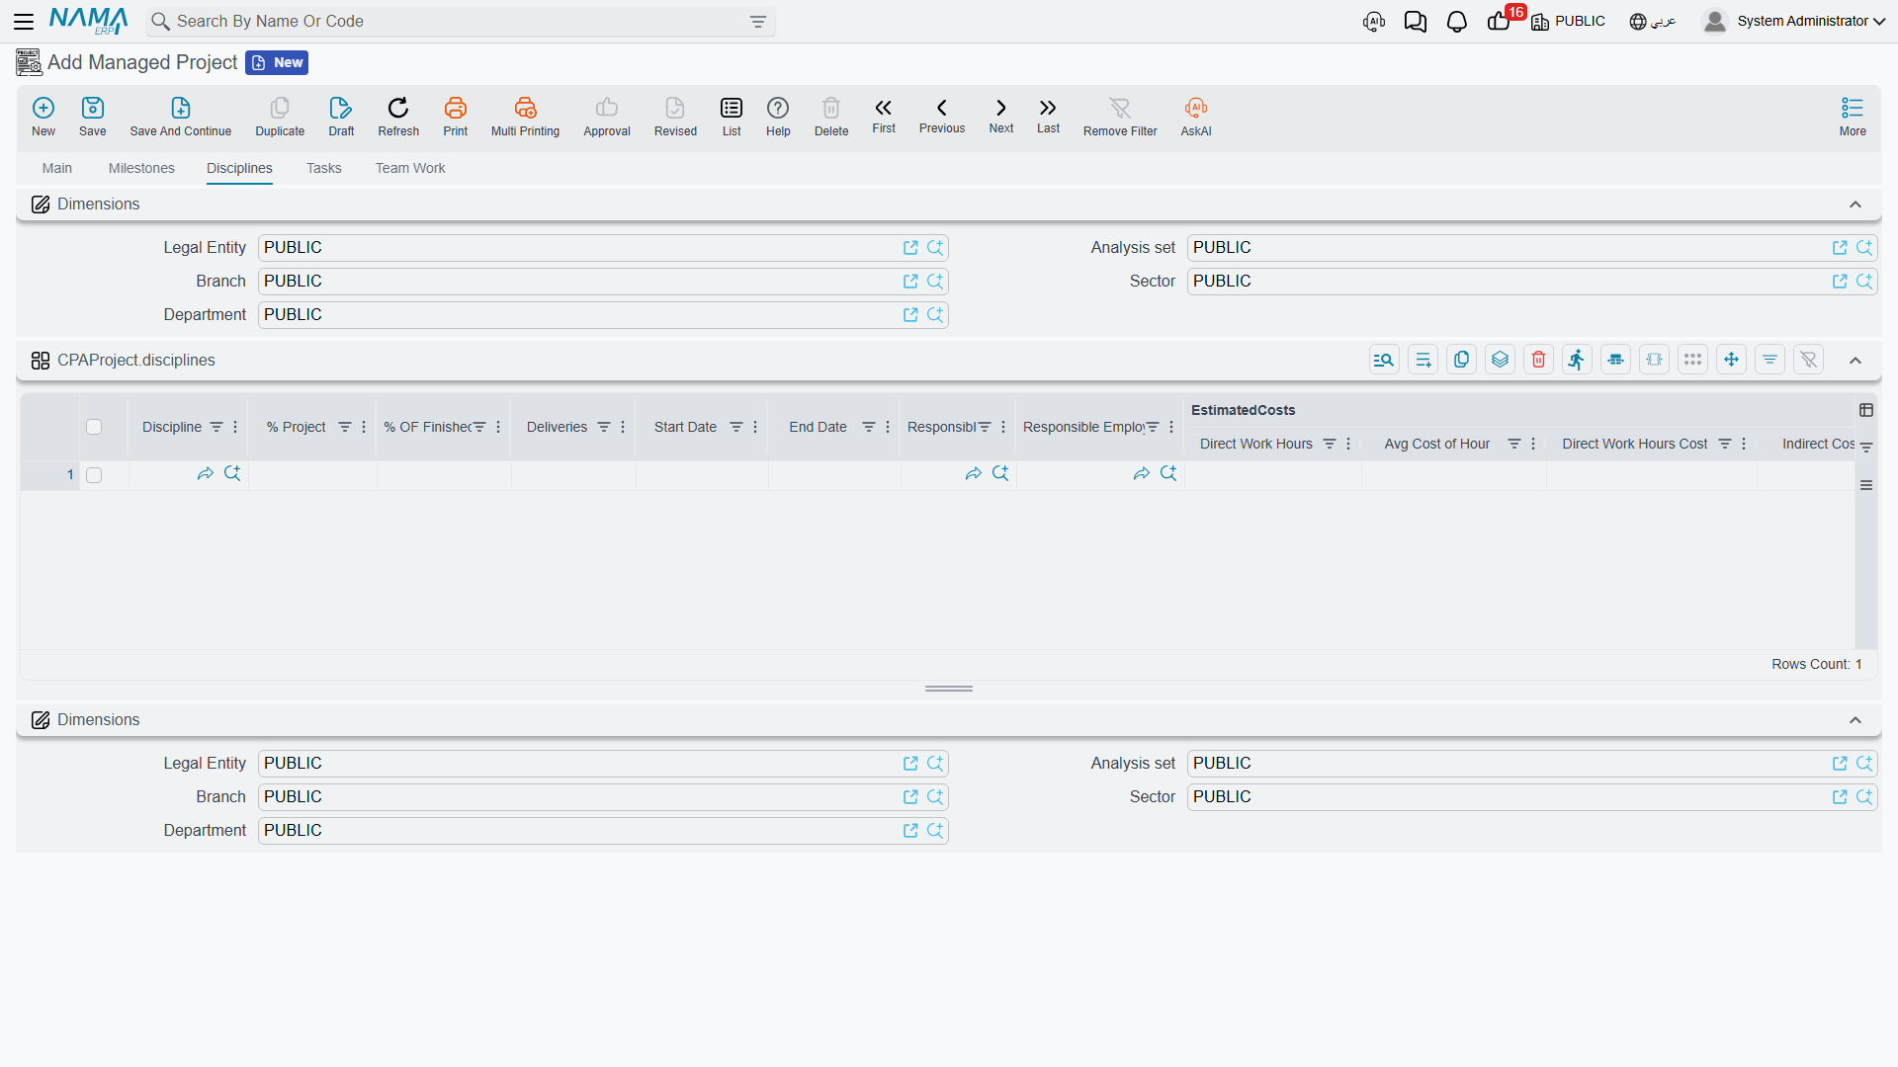Switch to the Main tab
This screenshot has height=1067, width=1898.
point(57,168)
